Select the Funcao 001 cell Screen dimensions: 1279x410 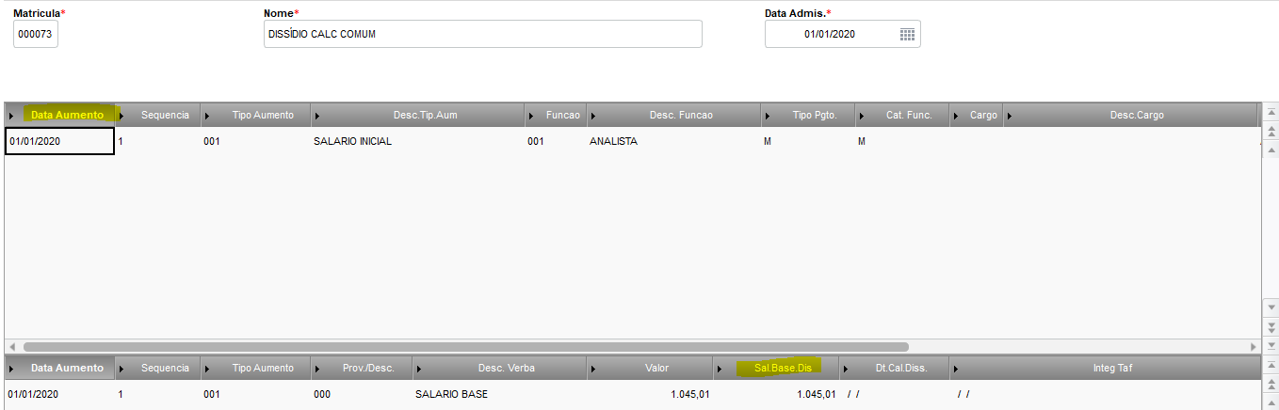556,141
